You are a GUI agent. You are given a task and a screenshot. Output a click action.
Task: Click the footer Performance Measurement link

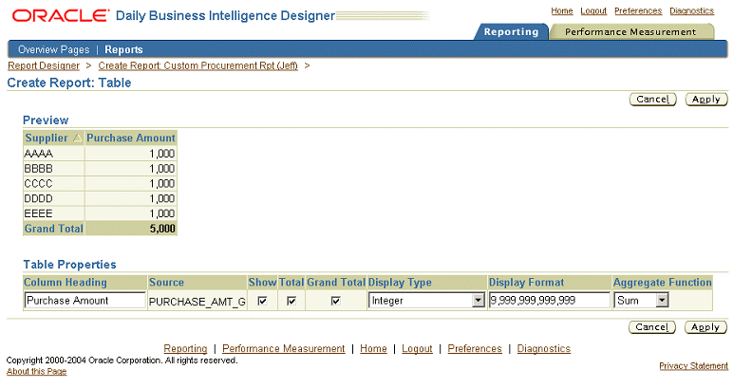283,348
